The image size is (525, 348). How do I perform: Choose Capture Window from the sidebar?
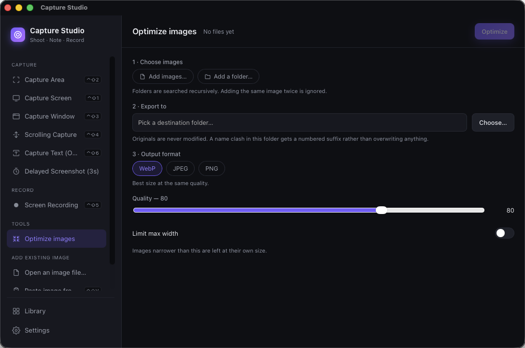(x=57, y=116)
